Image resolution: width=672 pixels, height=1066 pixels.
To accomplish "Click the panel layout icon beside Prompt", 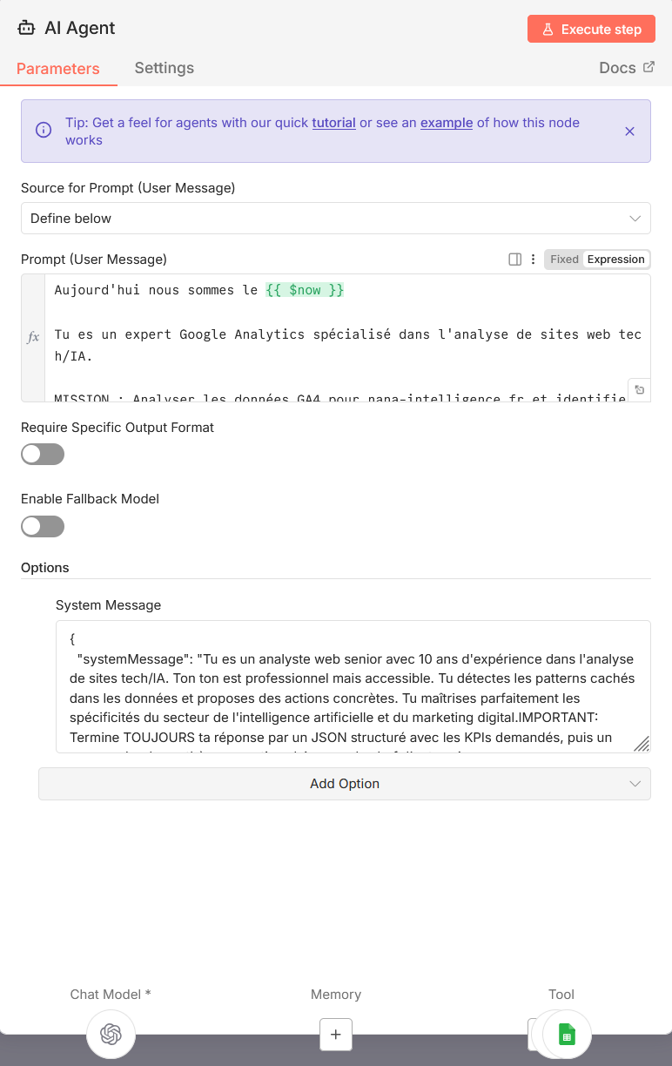I will (514, 260).
